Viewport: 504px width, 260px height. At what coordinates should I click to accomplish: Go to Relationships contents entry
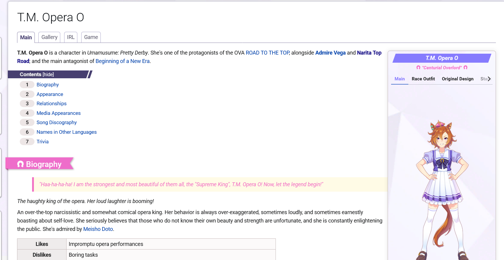point(52,103)
